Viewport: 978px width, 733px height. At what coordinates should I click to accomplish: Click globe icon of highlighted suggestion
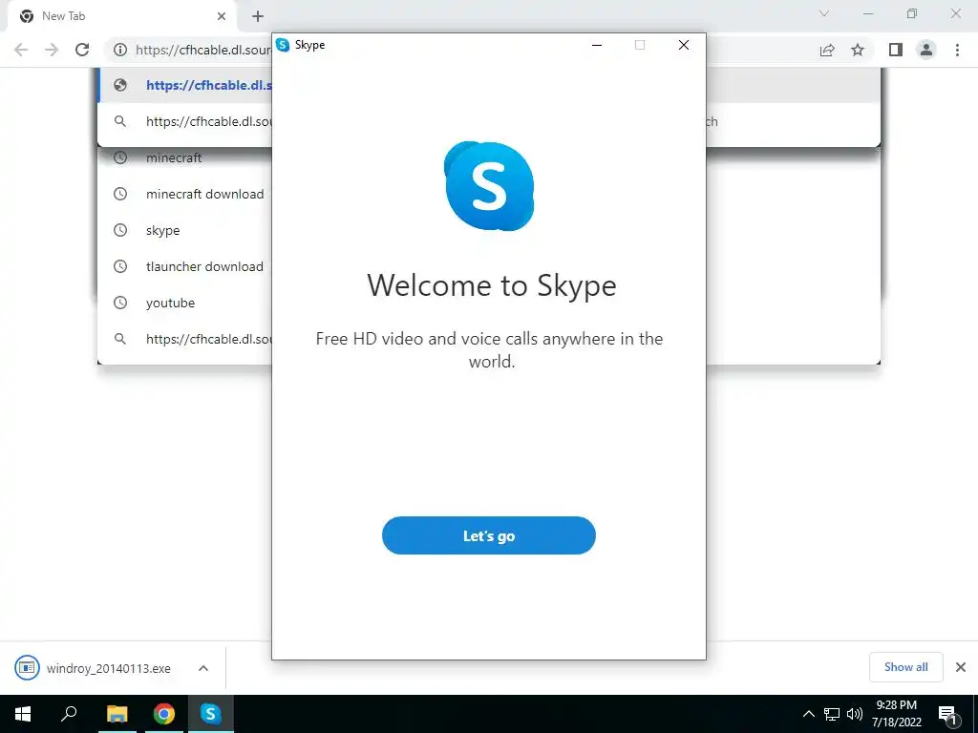pyautogui.click(x=120, y=85)
